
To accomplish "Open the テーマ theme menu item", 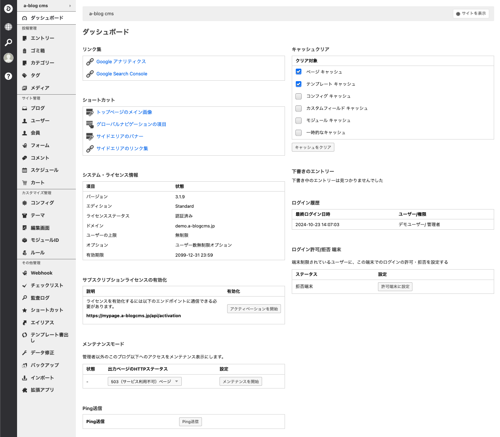I will [38, 215].
